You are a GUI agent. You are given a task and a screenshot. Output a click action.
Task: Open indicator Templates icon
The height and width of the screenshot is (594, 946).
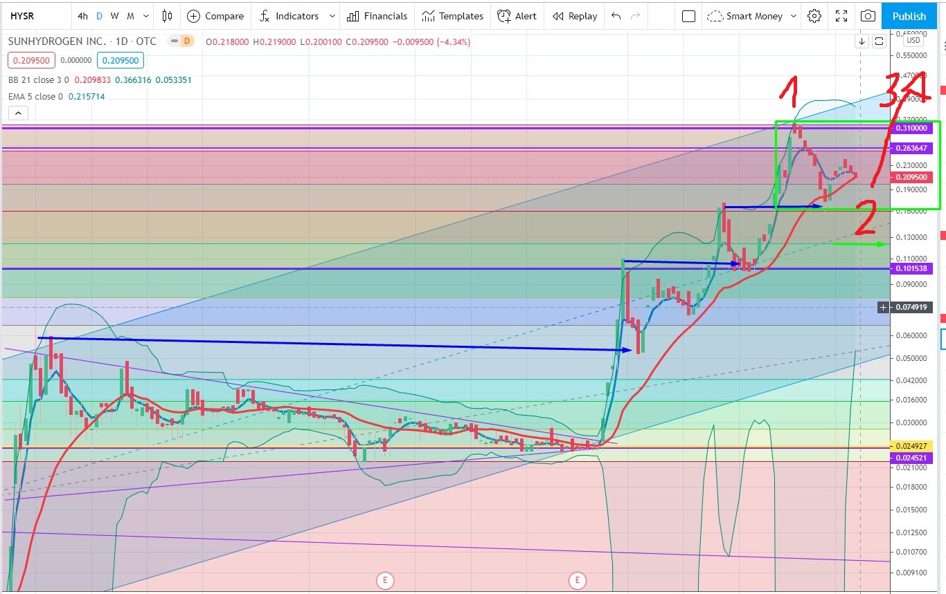[429, 16]
